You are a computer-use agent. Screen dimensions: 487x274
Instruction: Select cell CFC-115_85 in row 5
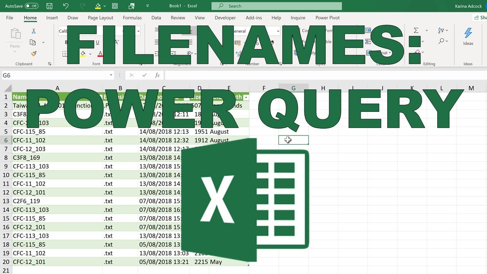click(57, 132)
